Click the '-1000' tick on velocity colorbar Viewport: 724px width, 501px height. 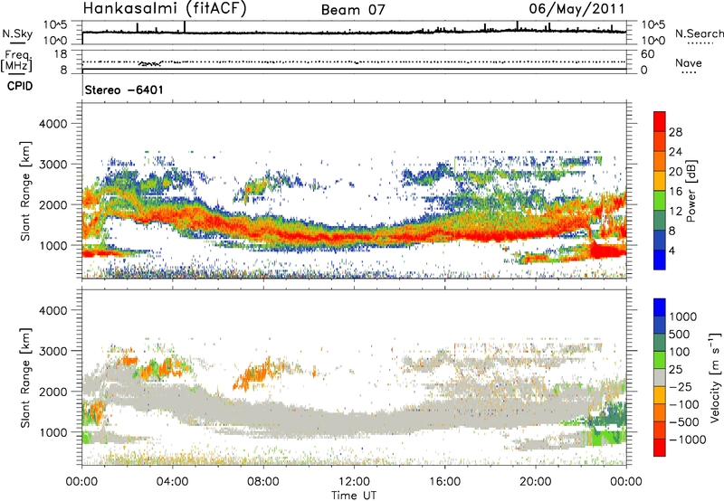687,440
